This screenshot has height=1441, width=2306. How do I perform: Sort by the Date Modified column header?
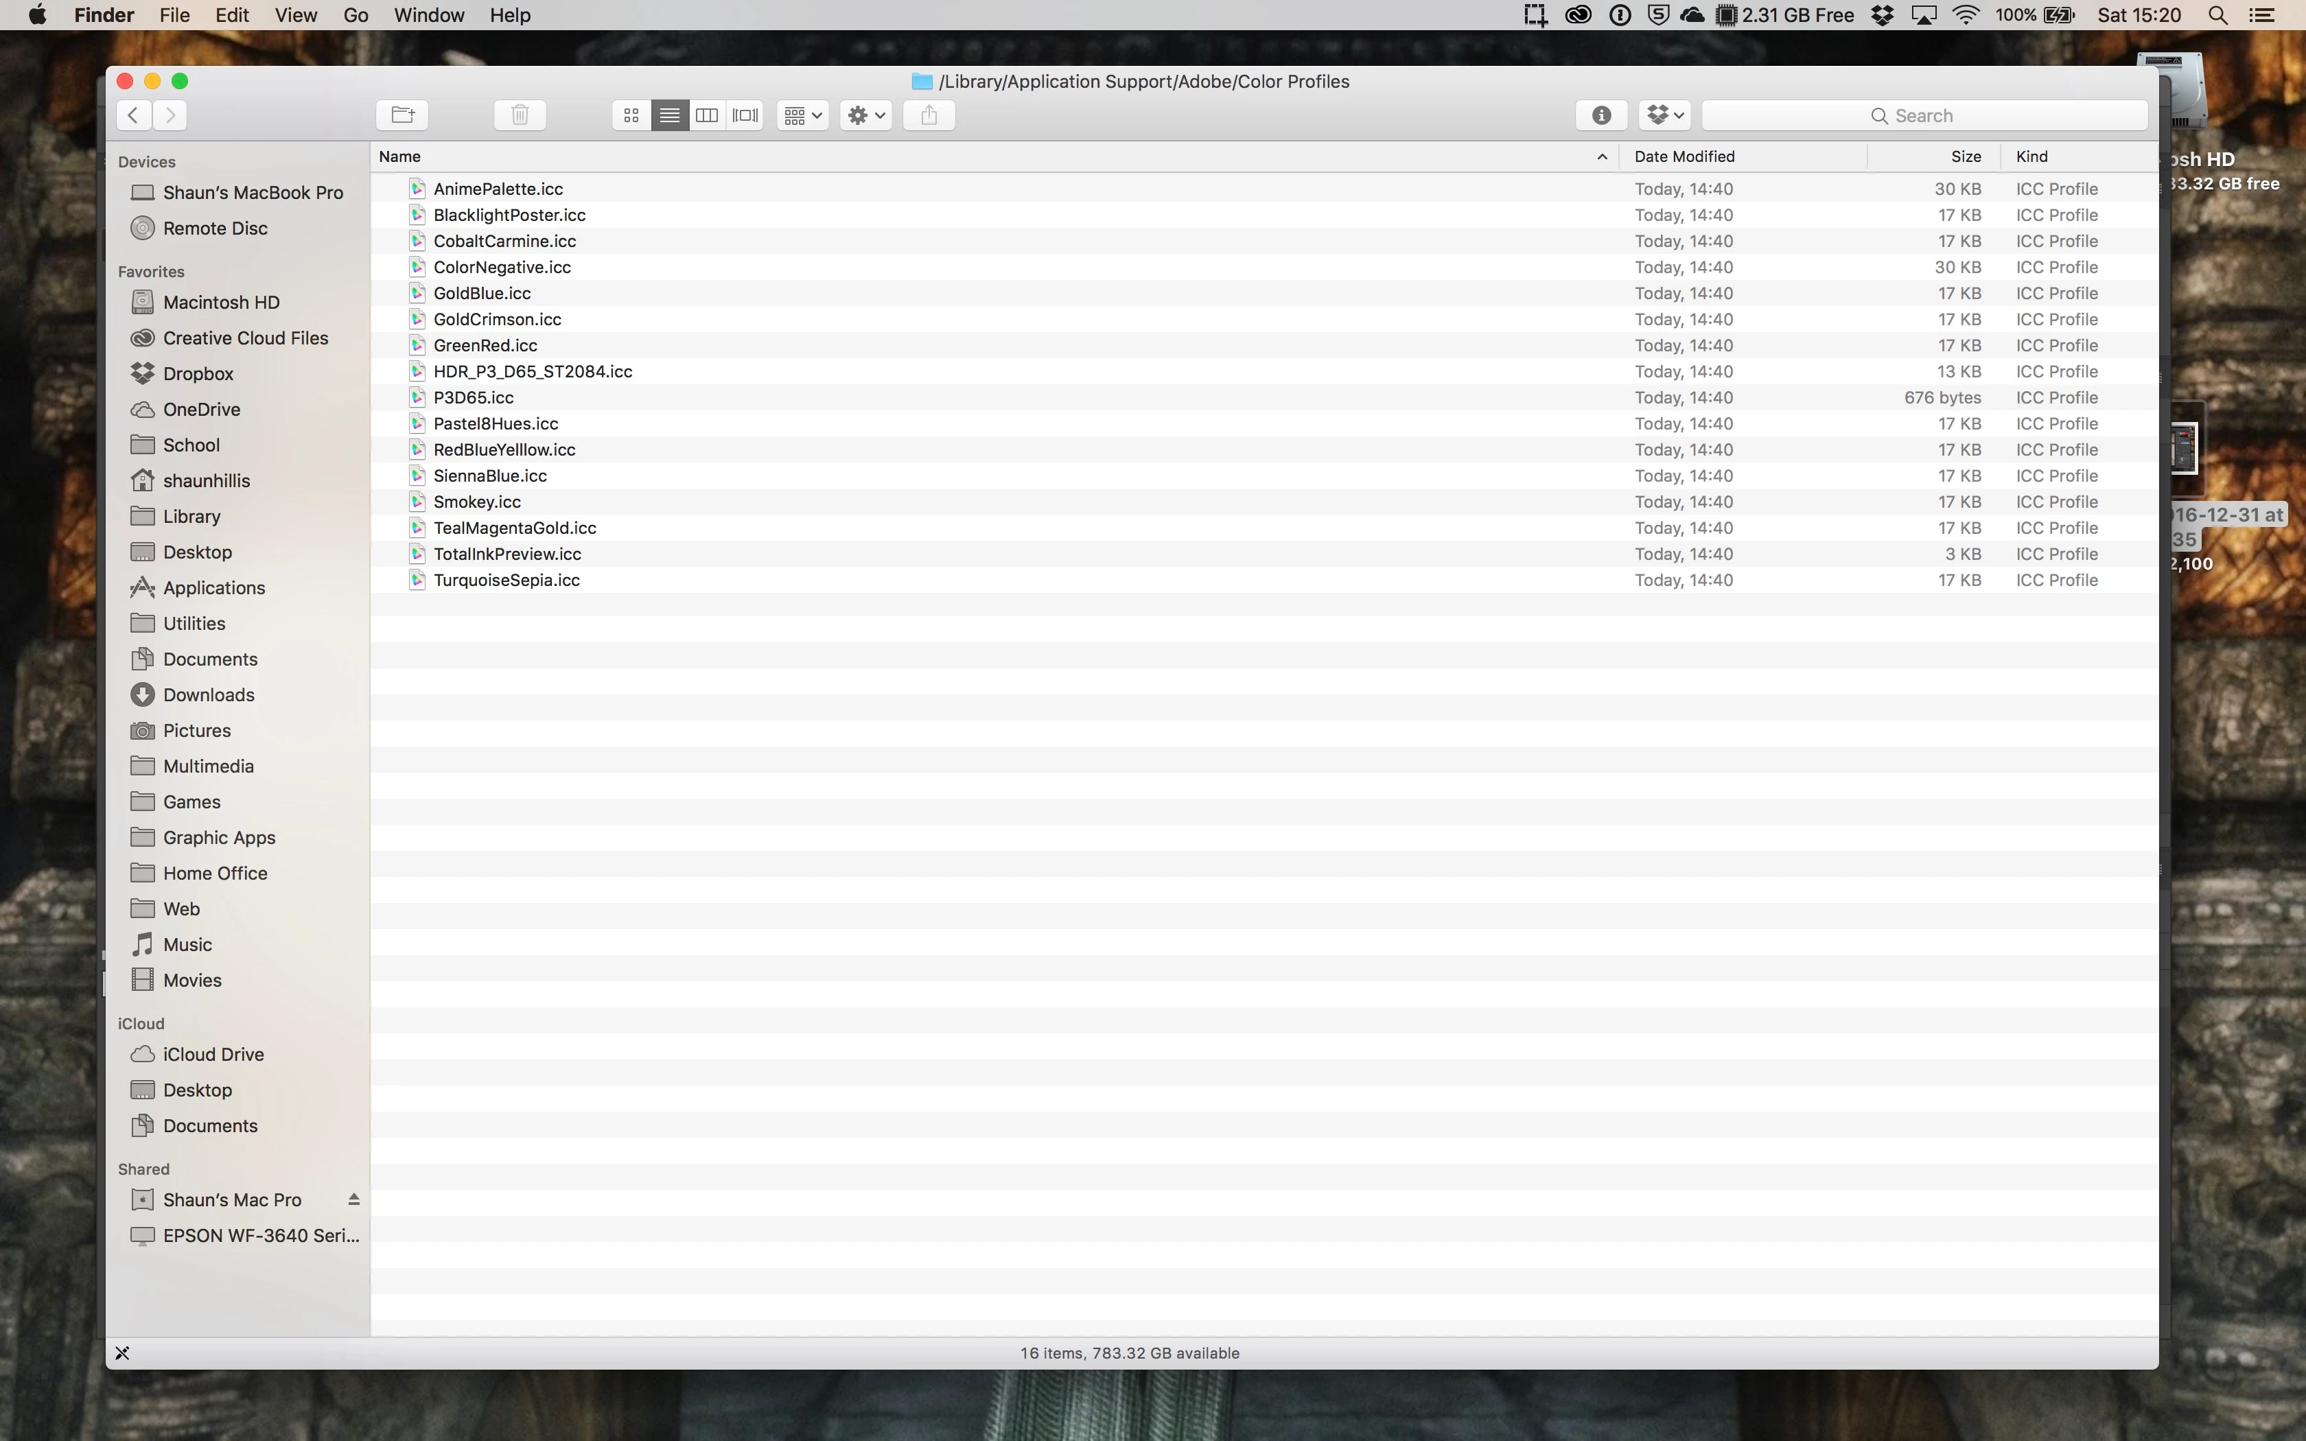pos(1684,156)
